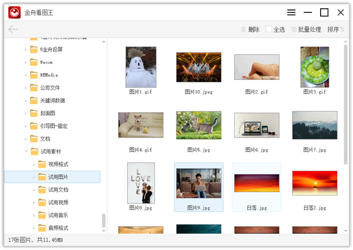Click the 删除 button text
353x250 pixels.
[254, 29]
